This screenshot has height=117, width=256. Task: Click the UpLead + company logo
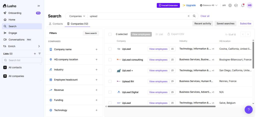pyautogui.click(x=119, y=71)
